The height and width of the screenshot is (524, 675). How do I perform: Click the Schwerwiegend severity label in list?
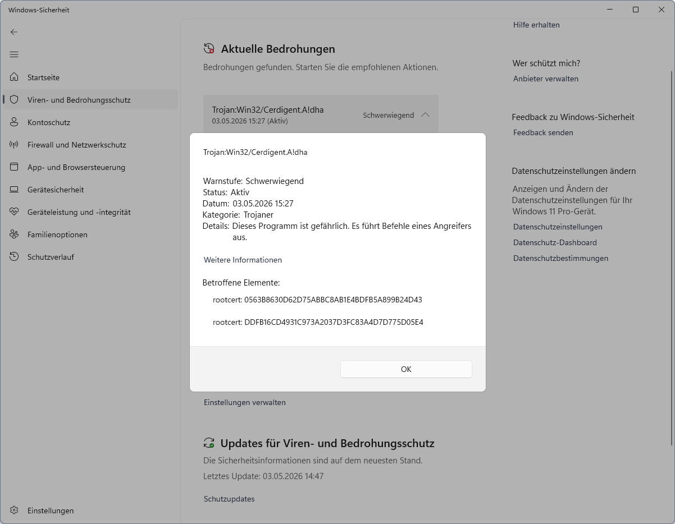(x=389, y=115)
